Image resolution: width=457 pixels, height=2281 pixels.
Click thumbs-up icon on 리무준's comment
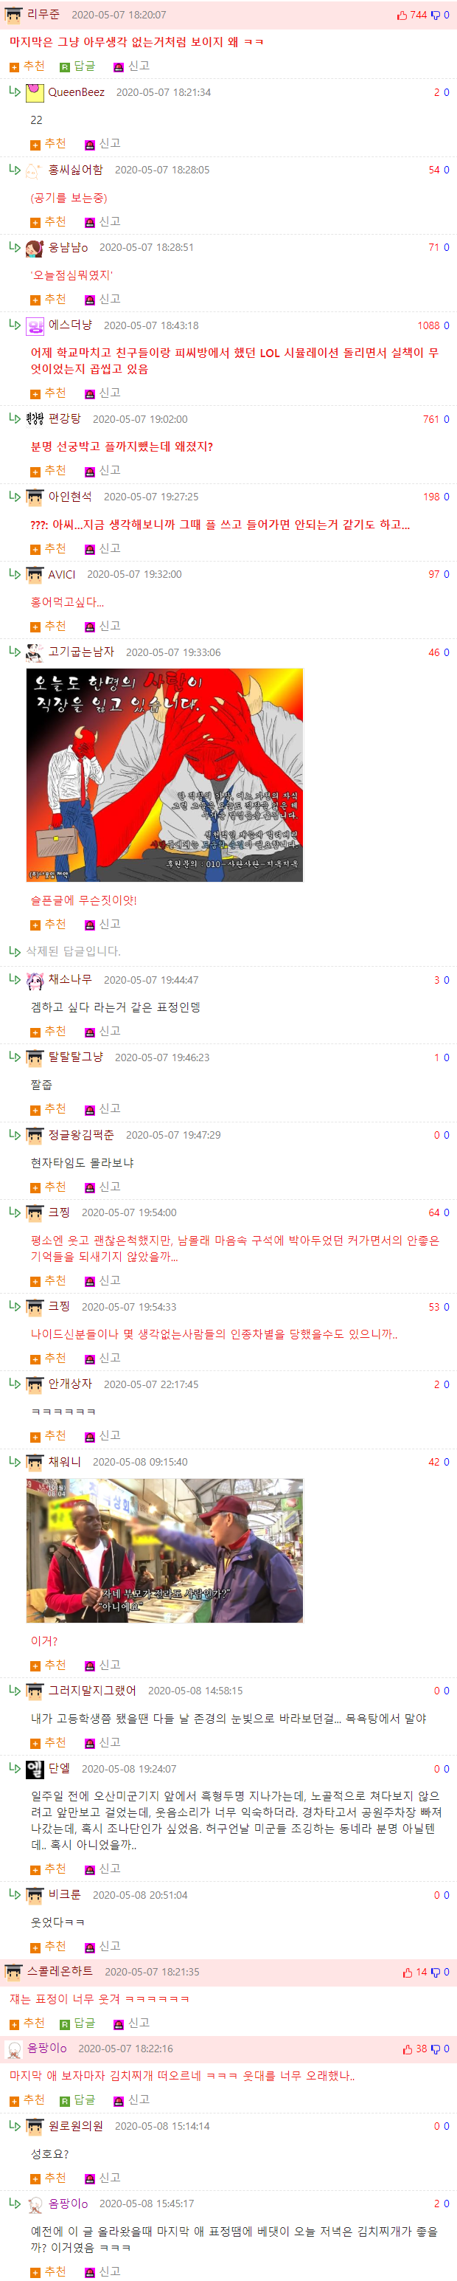(x=402, y=15)
